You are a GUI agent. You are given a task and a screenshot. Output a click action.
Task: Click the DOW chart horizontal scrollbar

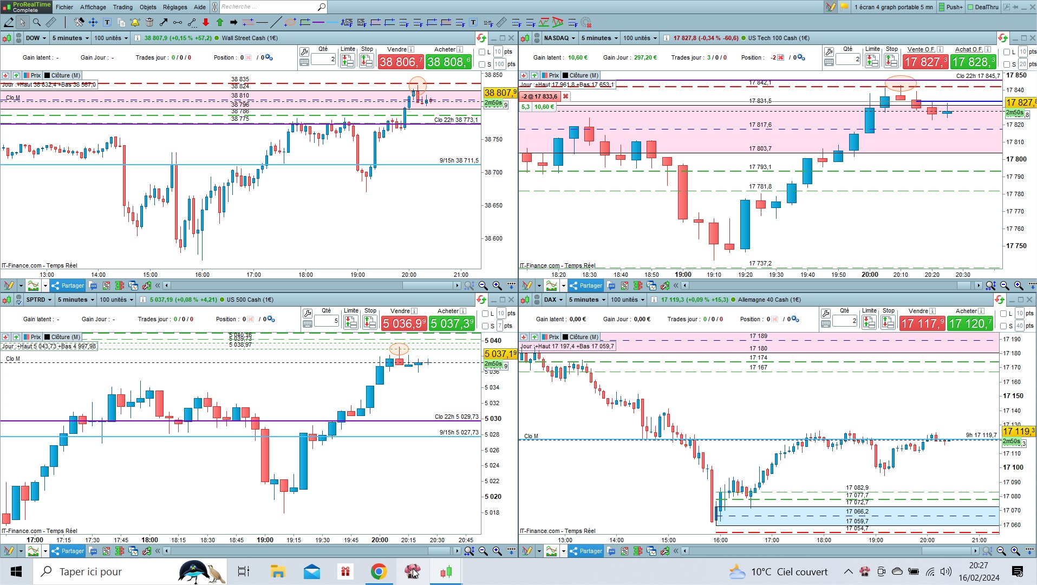311,285
